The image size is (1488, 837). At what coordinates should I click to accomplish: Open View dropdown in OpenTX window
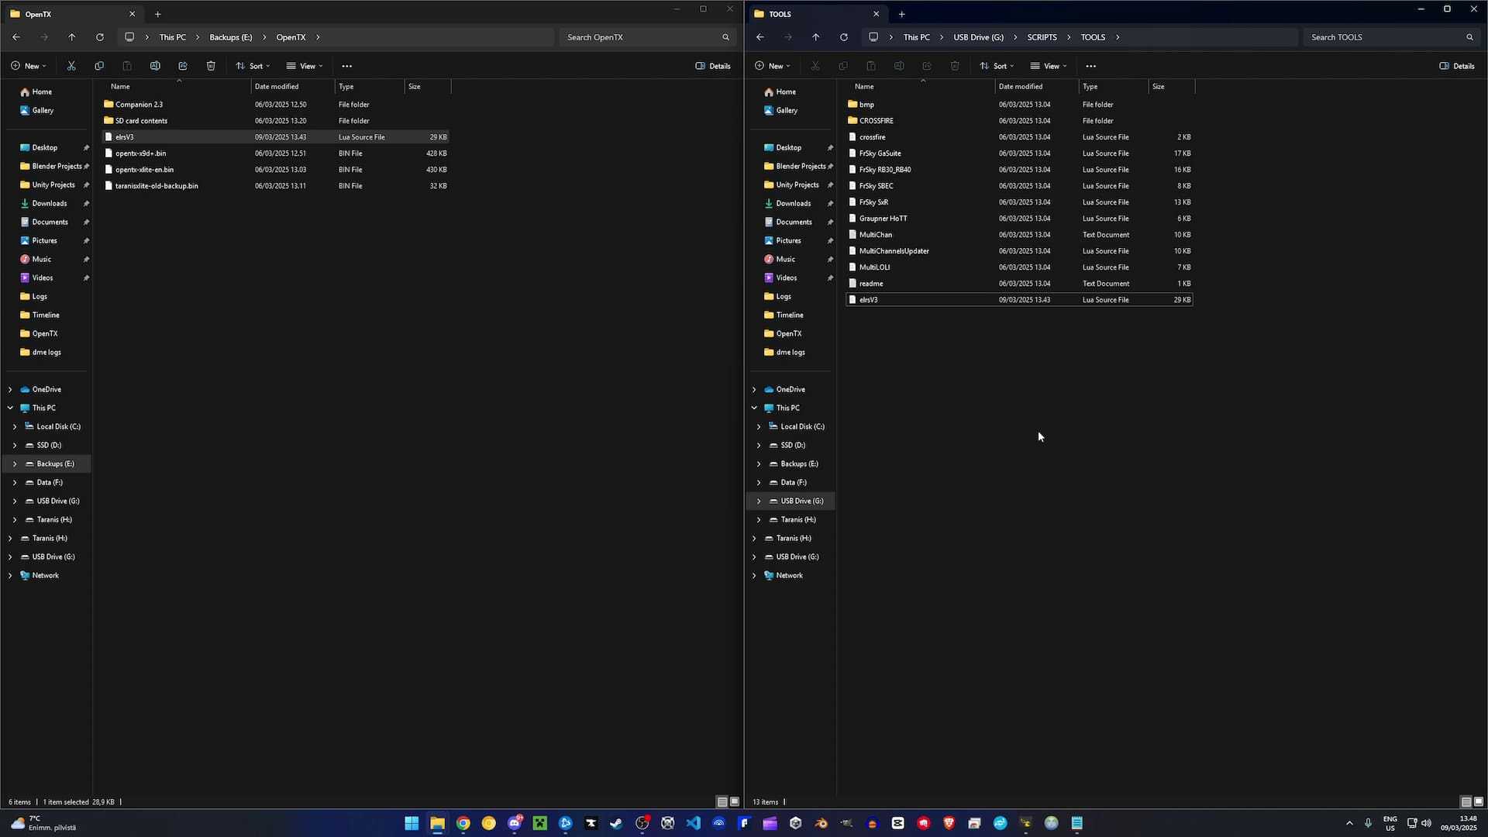coord(305,66)
